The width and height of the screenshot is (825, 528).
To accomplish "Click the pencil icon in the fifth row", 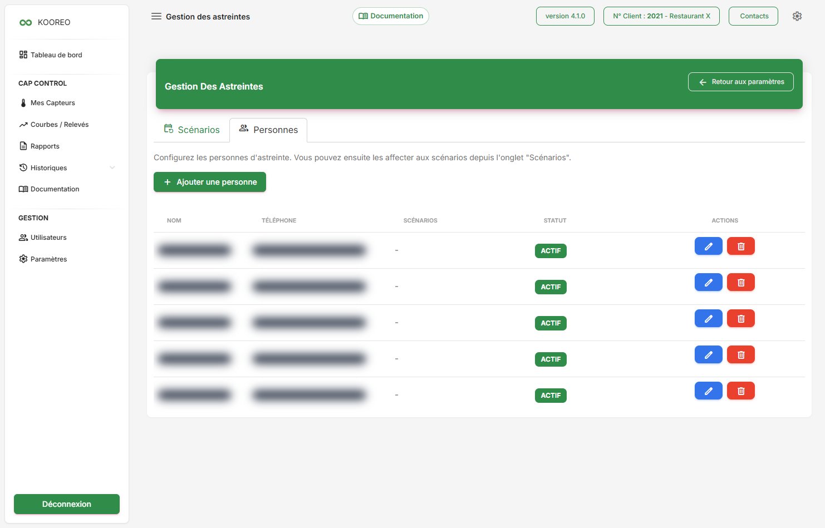I will (x=709, y=391).
